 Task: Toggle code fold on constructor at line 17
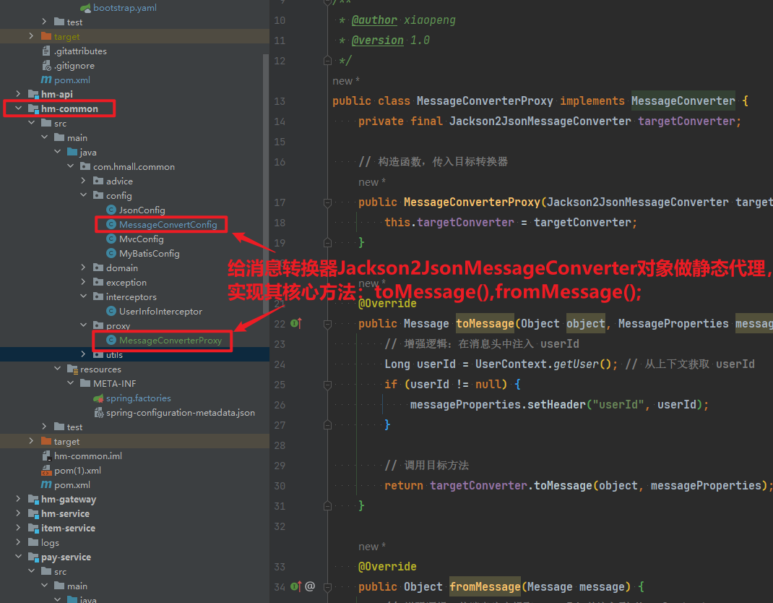coord(327,202)
